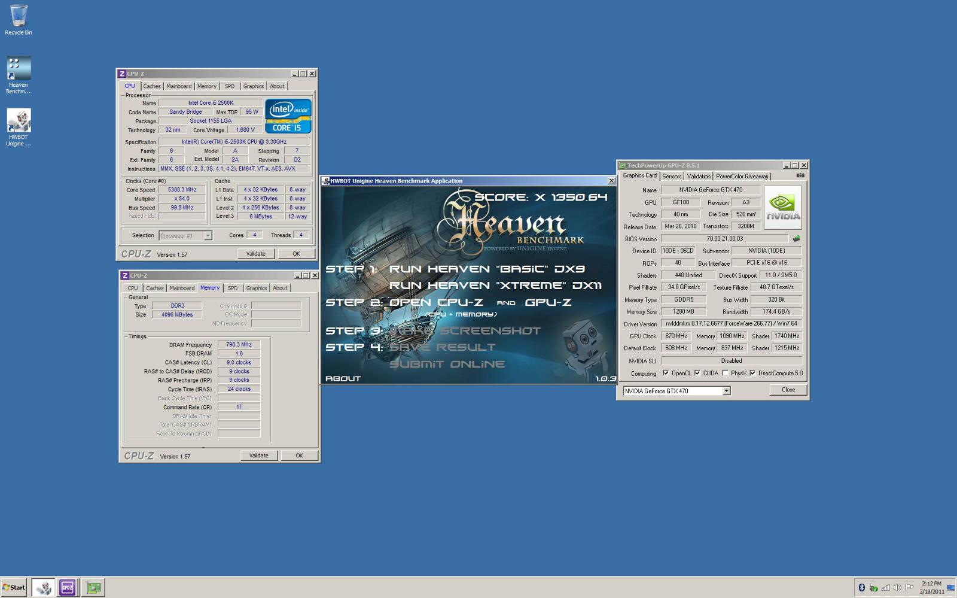This screenshot has width=957, height=598.
Task: Open the Sensors tab in GPU-Z
Action: [672, 176]
